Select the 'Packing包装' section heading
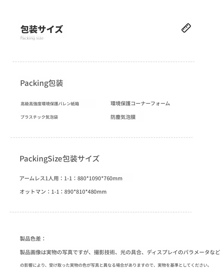The width and height of the screenshot is (220, 277). pyautogui.click(x=41, y=83)
